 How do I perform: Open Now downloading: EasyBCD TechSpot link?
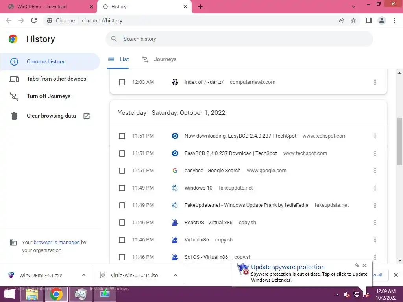pyautogui.click(x=240, y=136)
